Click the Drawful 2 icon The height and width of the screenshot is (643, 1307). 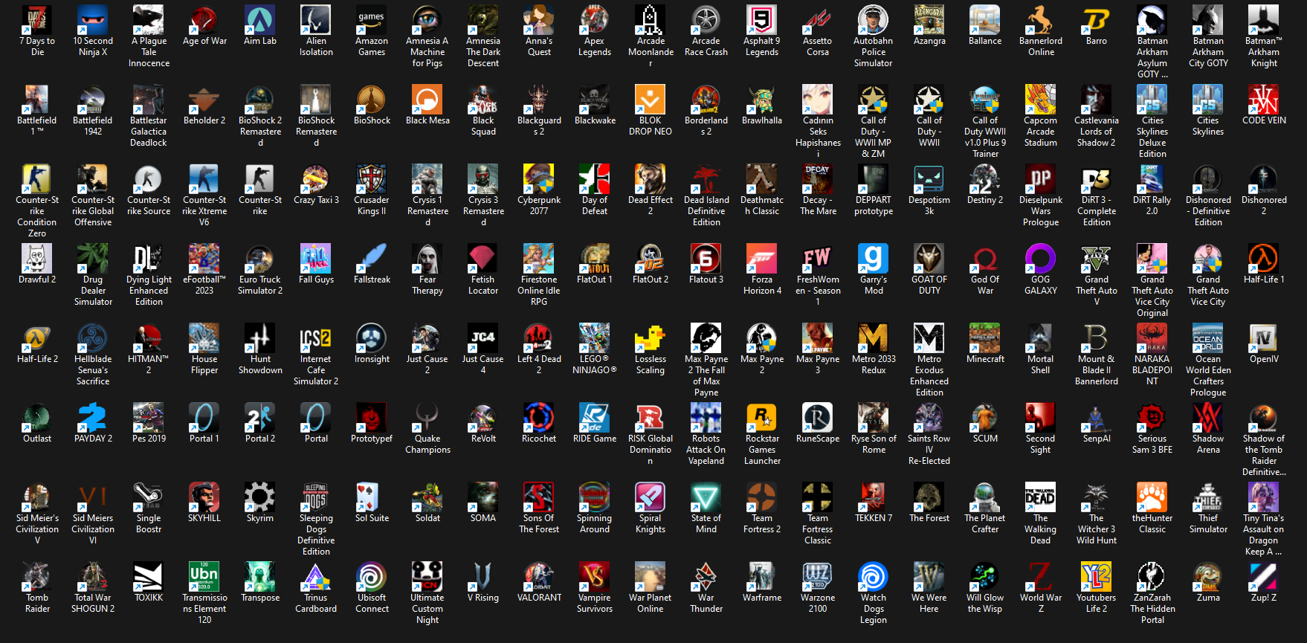tap(37, 259)
